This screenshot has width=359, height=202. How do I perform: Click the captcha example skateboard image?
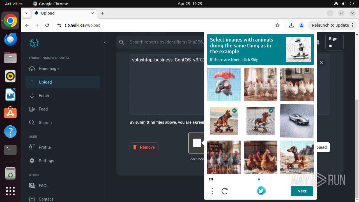pyautogui.click(x=298, y=49)
